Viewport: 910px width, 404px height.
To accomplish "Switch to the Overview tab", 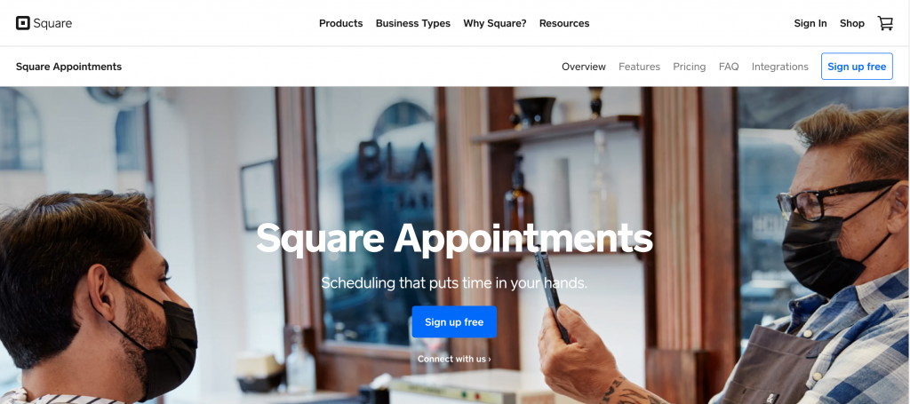I will [x=583, y=67].
